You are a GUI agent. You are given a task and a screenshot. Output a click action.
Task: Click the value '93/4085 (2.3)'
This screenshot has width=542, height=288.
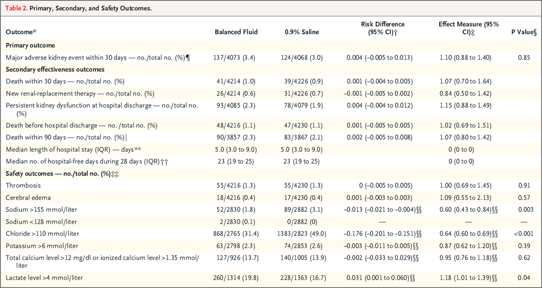point(235,105)
